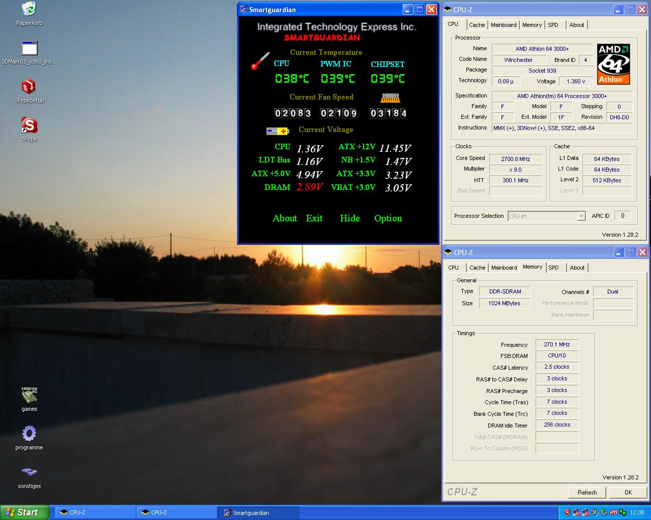Launch the SkypeSetup desktop icon
651x520 pixels.
coord(29,86)
